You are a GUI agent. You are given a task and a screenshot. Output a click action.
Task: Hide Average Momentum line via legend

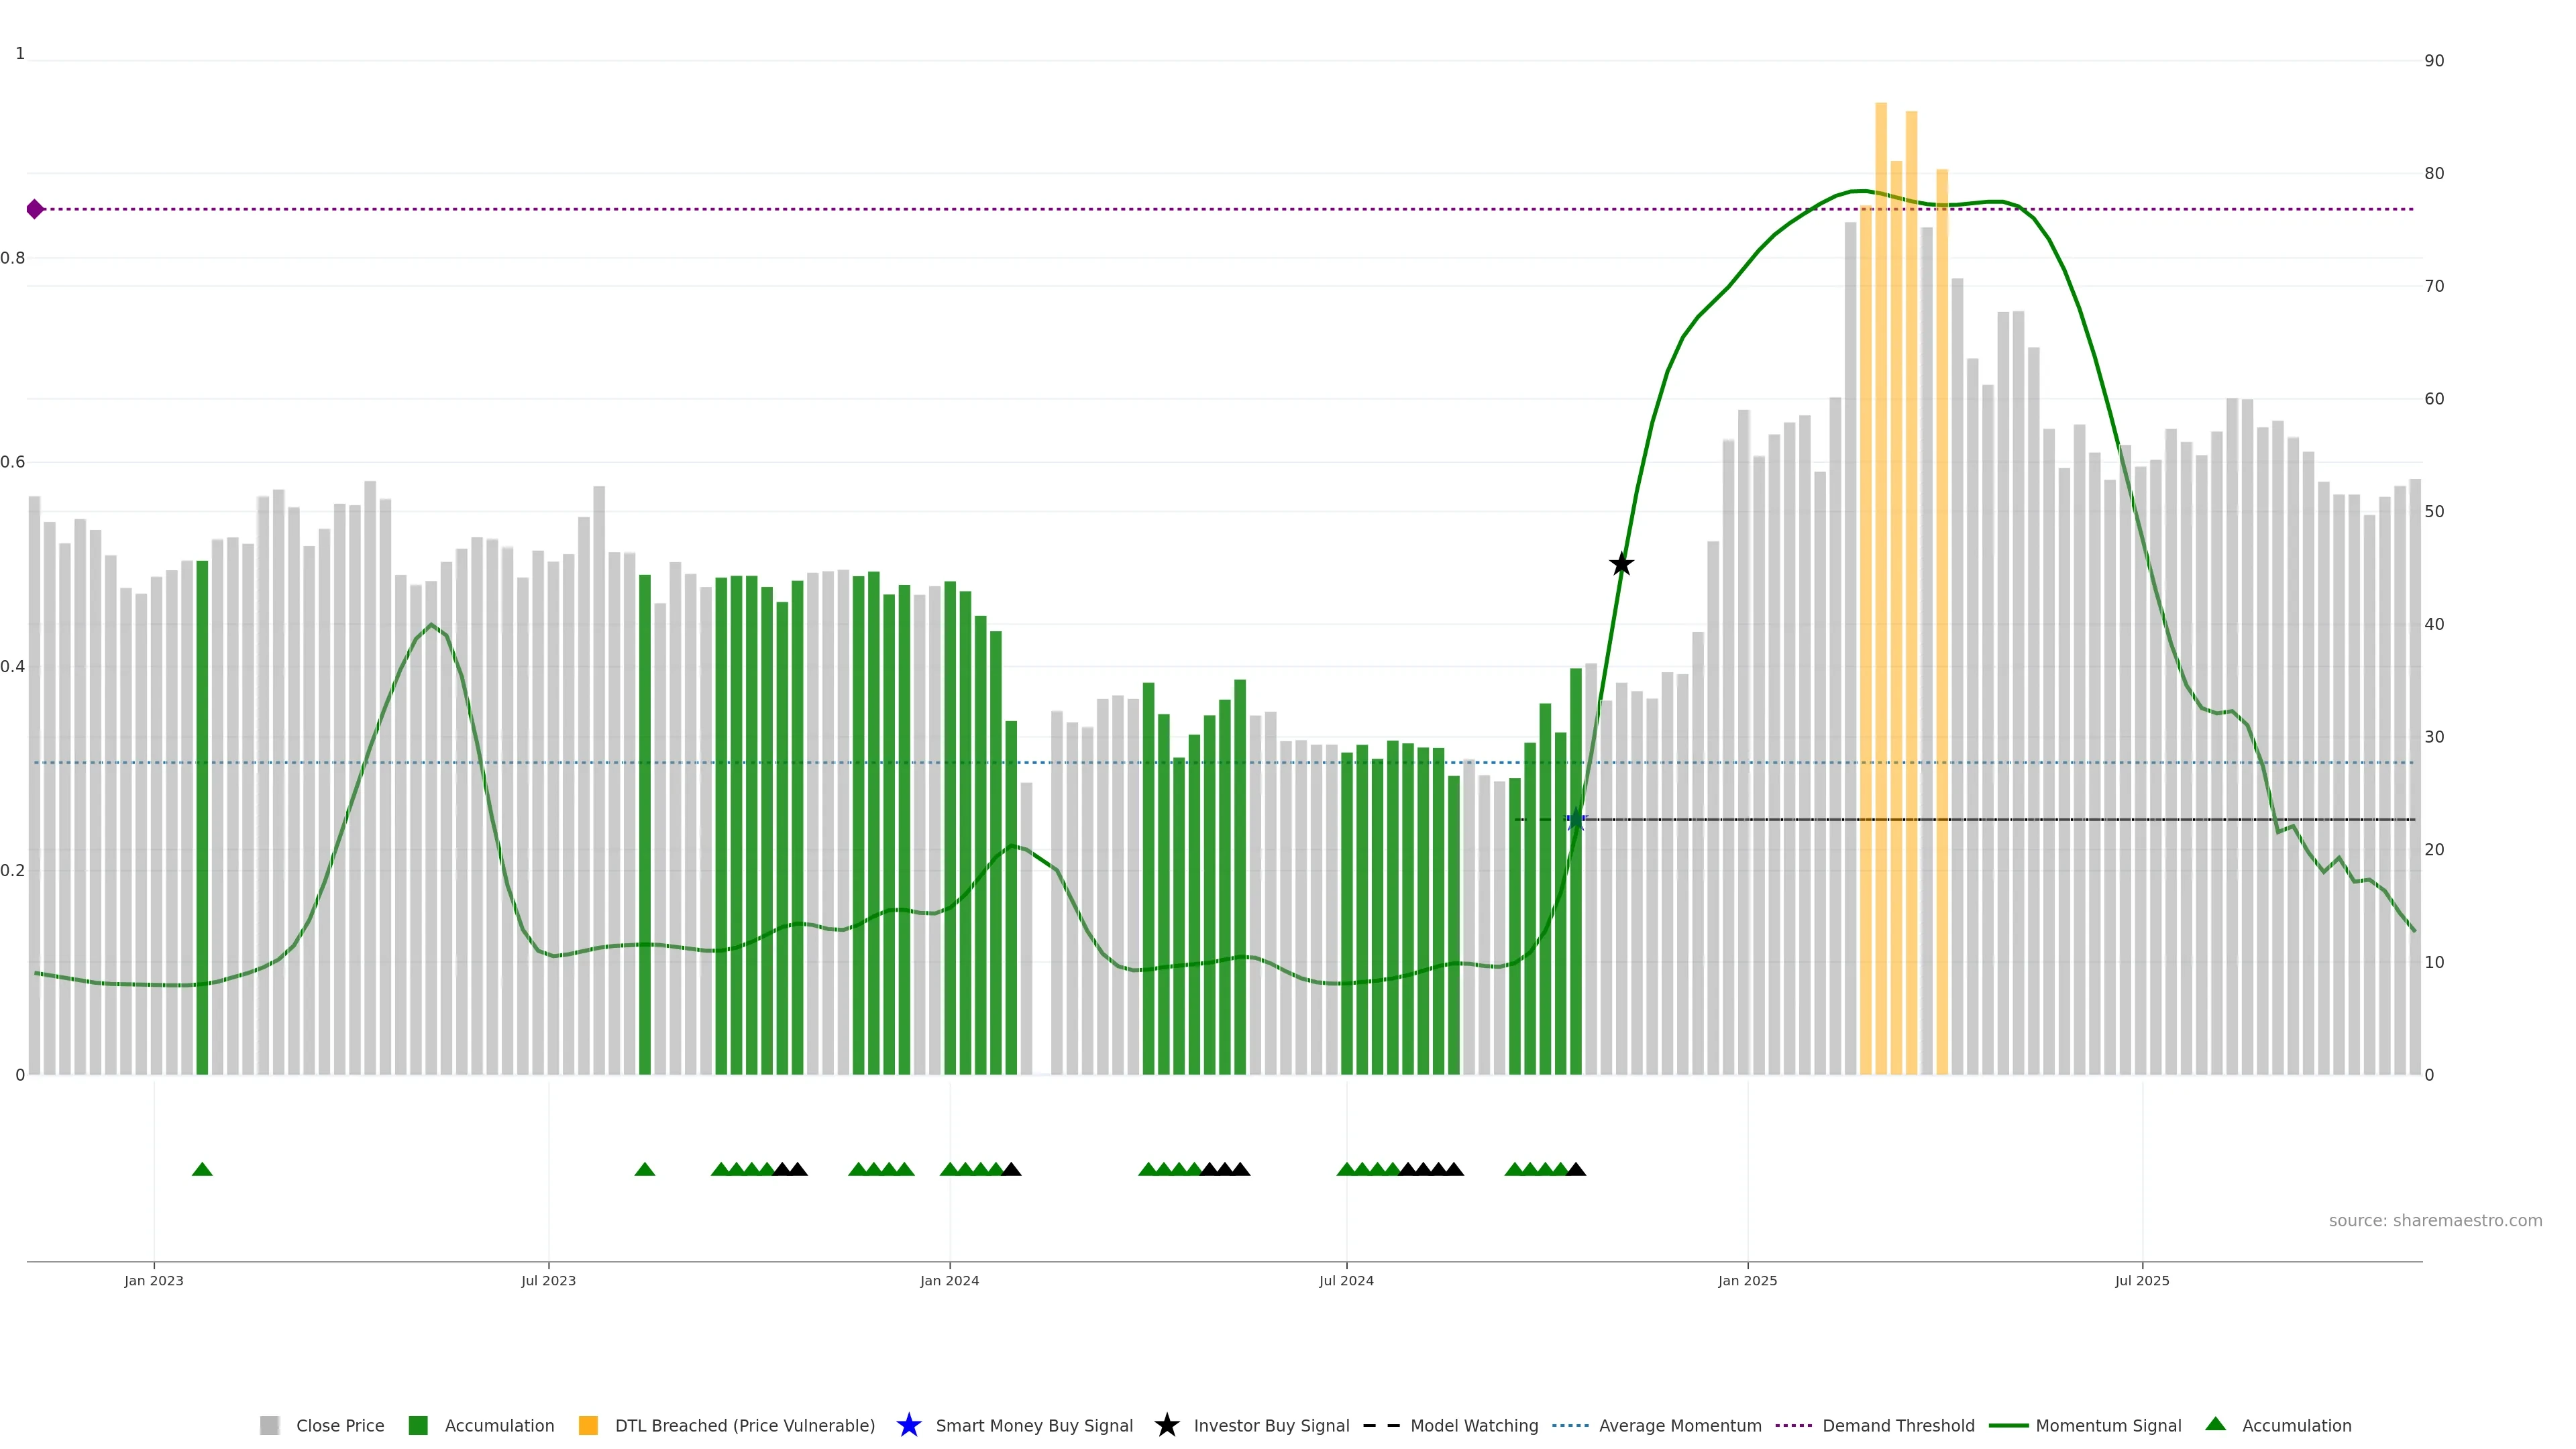tap(1679, 1426)
